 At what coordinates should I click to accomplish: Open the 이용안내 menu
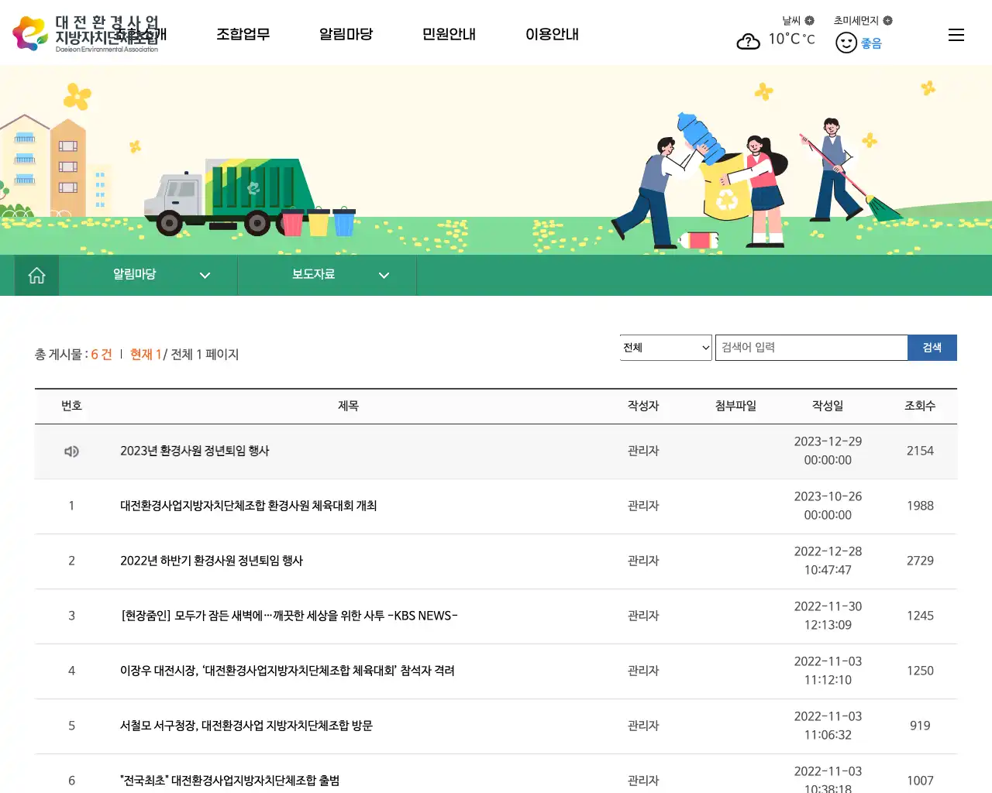click(552, 34)
